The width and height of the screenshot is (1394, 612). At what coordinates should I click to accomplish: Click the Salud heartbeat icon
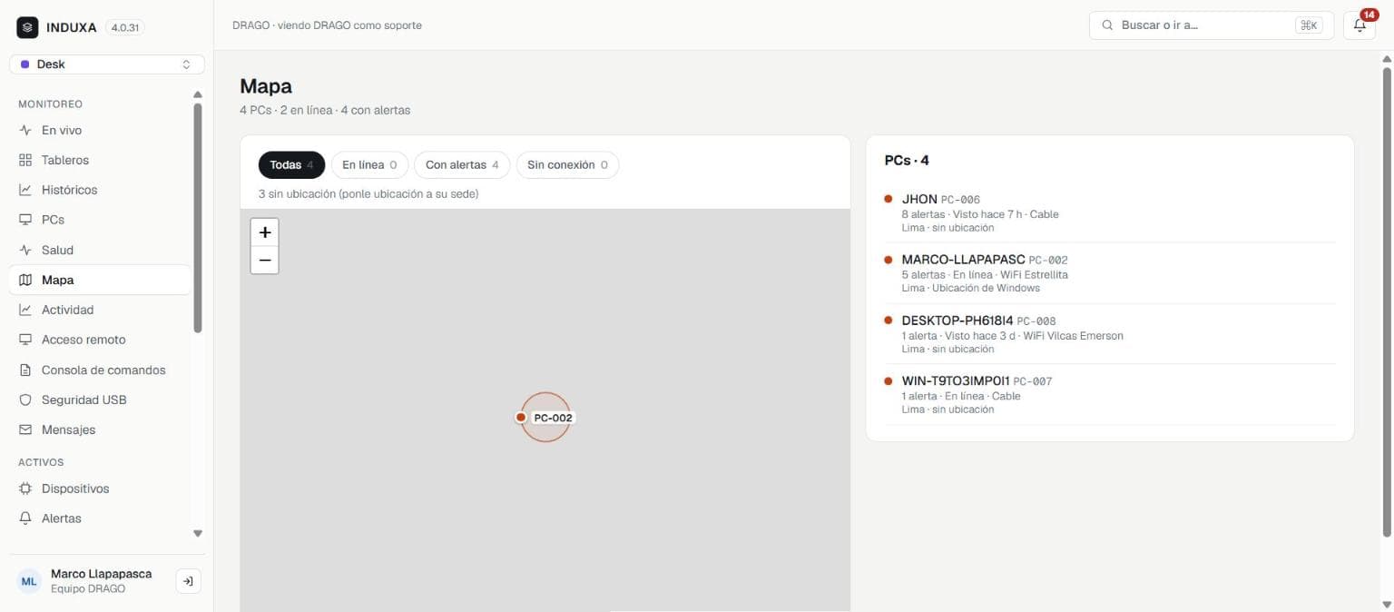pos(25,250)
